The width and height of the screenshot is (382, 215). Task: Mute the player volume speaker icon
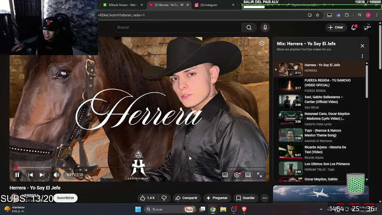tap(56, 175)
